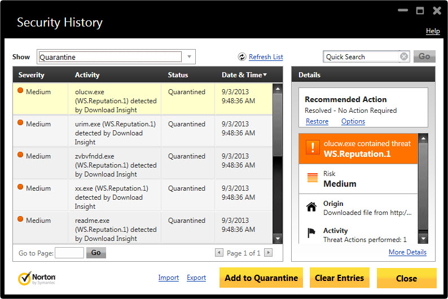Click the refresh icon beside Refresh List
The width and height of the screenshot is (448, 299).
242,57
